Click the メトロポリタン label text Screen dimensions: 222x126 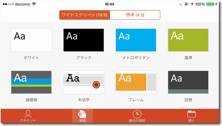click(136, 58)
